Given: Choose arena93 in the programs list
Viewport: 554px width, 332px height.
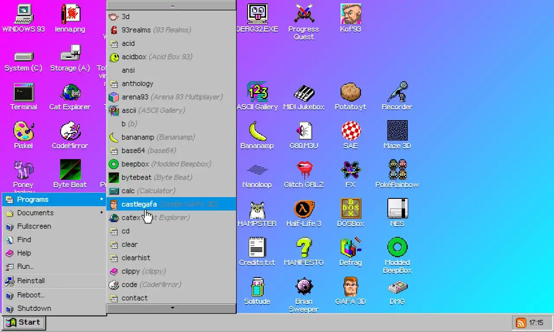Looking at the screenshot, I should pos(171,97).
